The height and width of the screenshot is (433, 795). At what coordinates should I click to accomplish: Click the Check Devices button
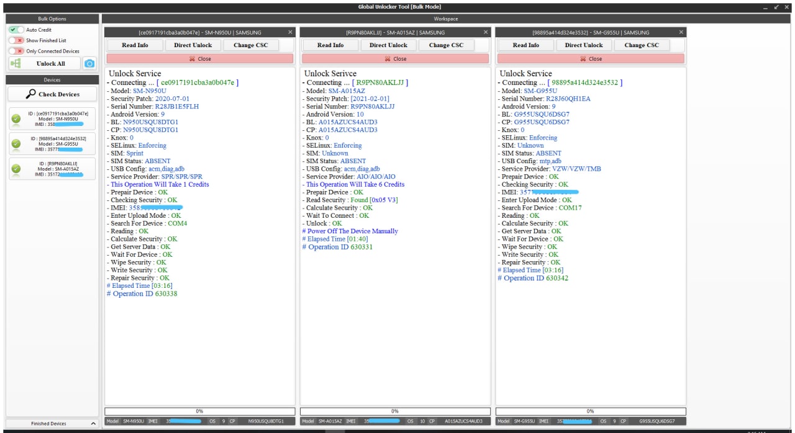point(52,94)
